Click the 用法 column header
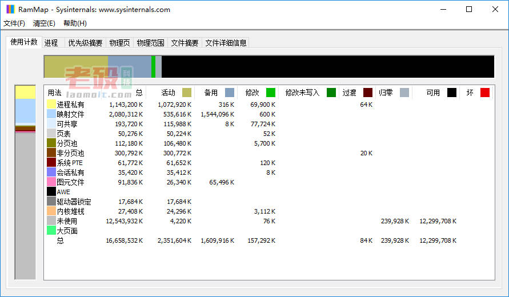Screen dimensions: 509x297 tap(54, 93)
